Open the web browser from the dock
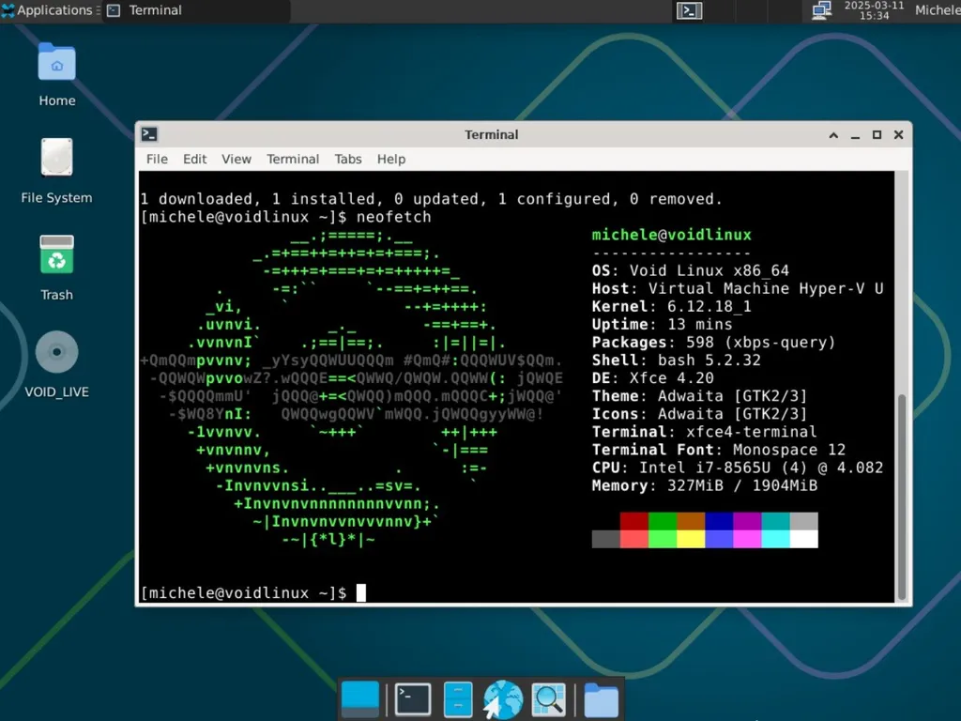 [x=502, y=698]
